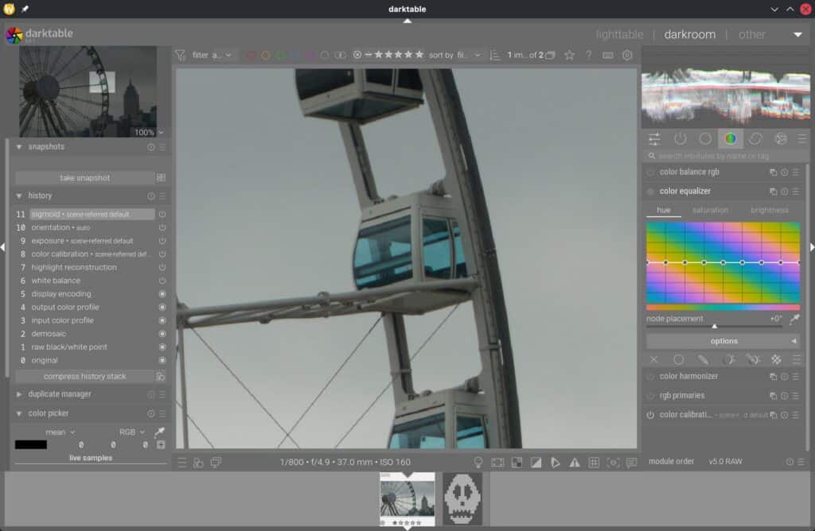
Task: Select the effects module group icon
Action: (x=781, y=138)
